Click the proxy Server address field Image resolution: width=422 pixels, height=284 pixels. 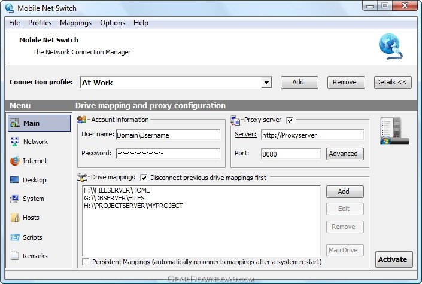click(x=312, y=135)
